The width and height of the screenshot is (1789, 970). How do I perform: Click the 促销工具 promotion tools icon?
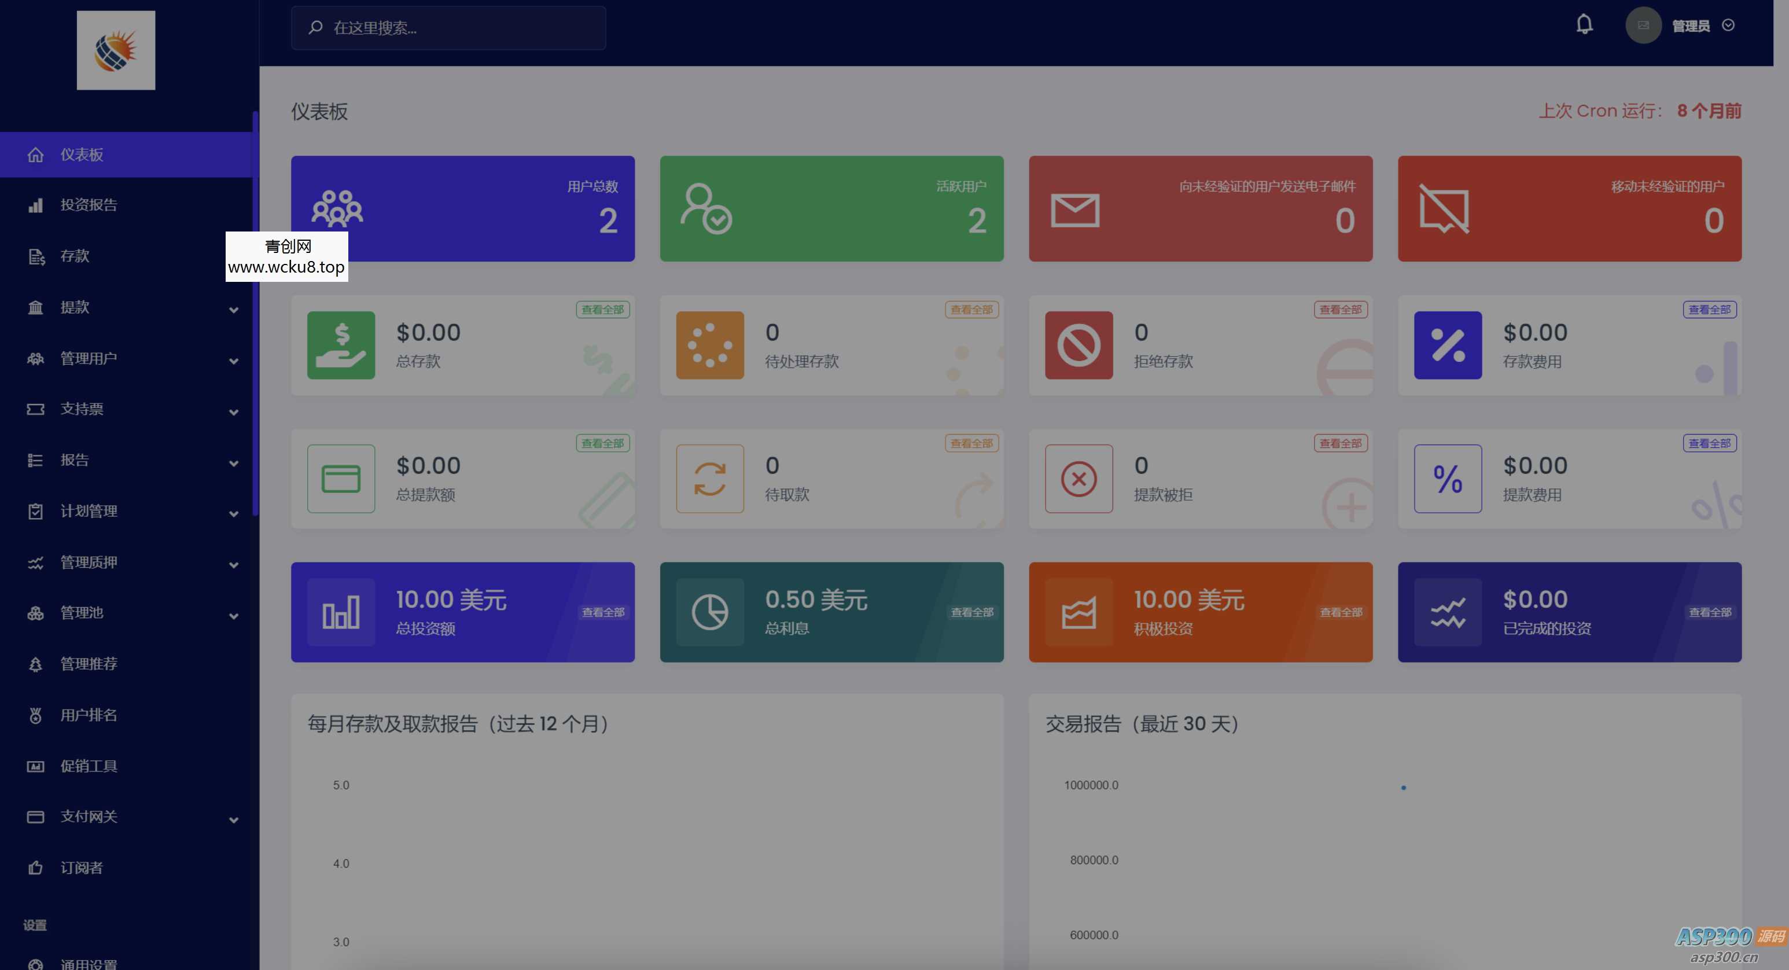click(x=36, y=766)
